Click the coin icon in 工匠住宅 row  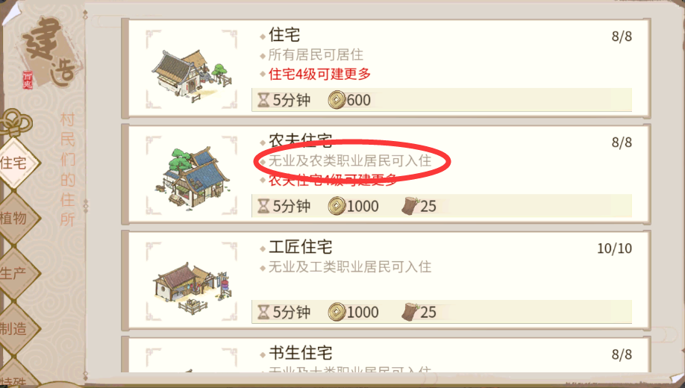pos(337,312)
